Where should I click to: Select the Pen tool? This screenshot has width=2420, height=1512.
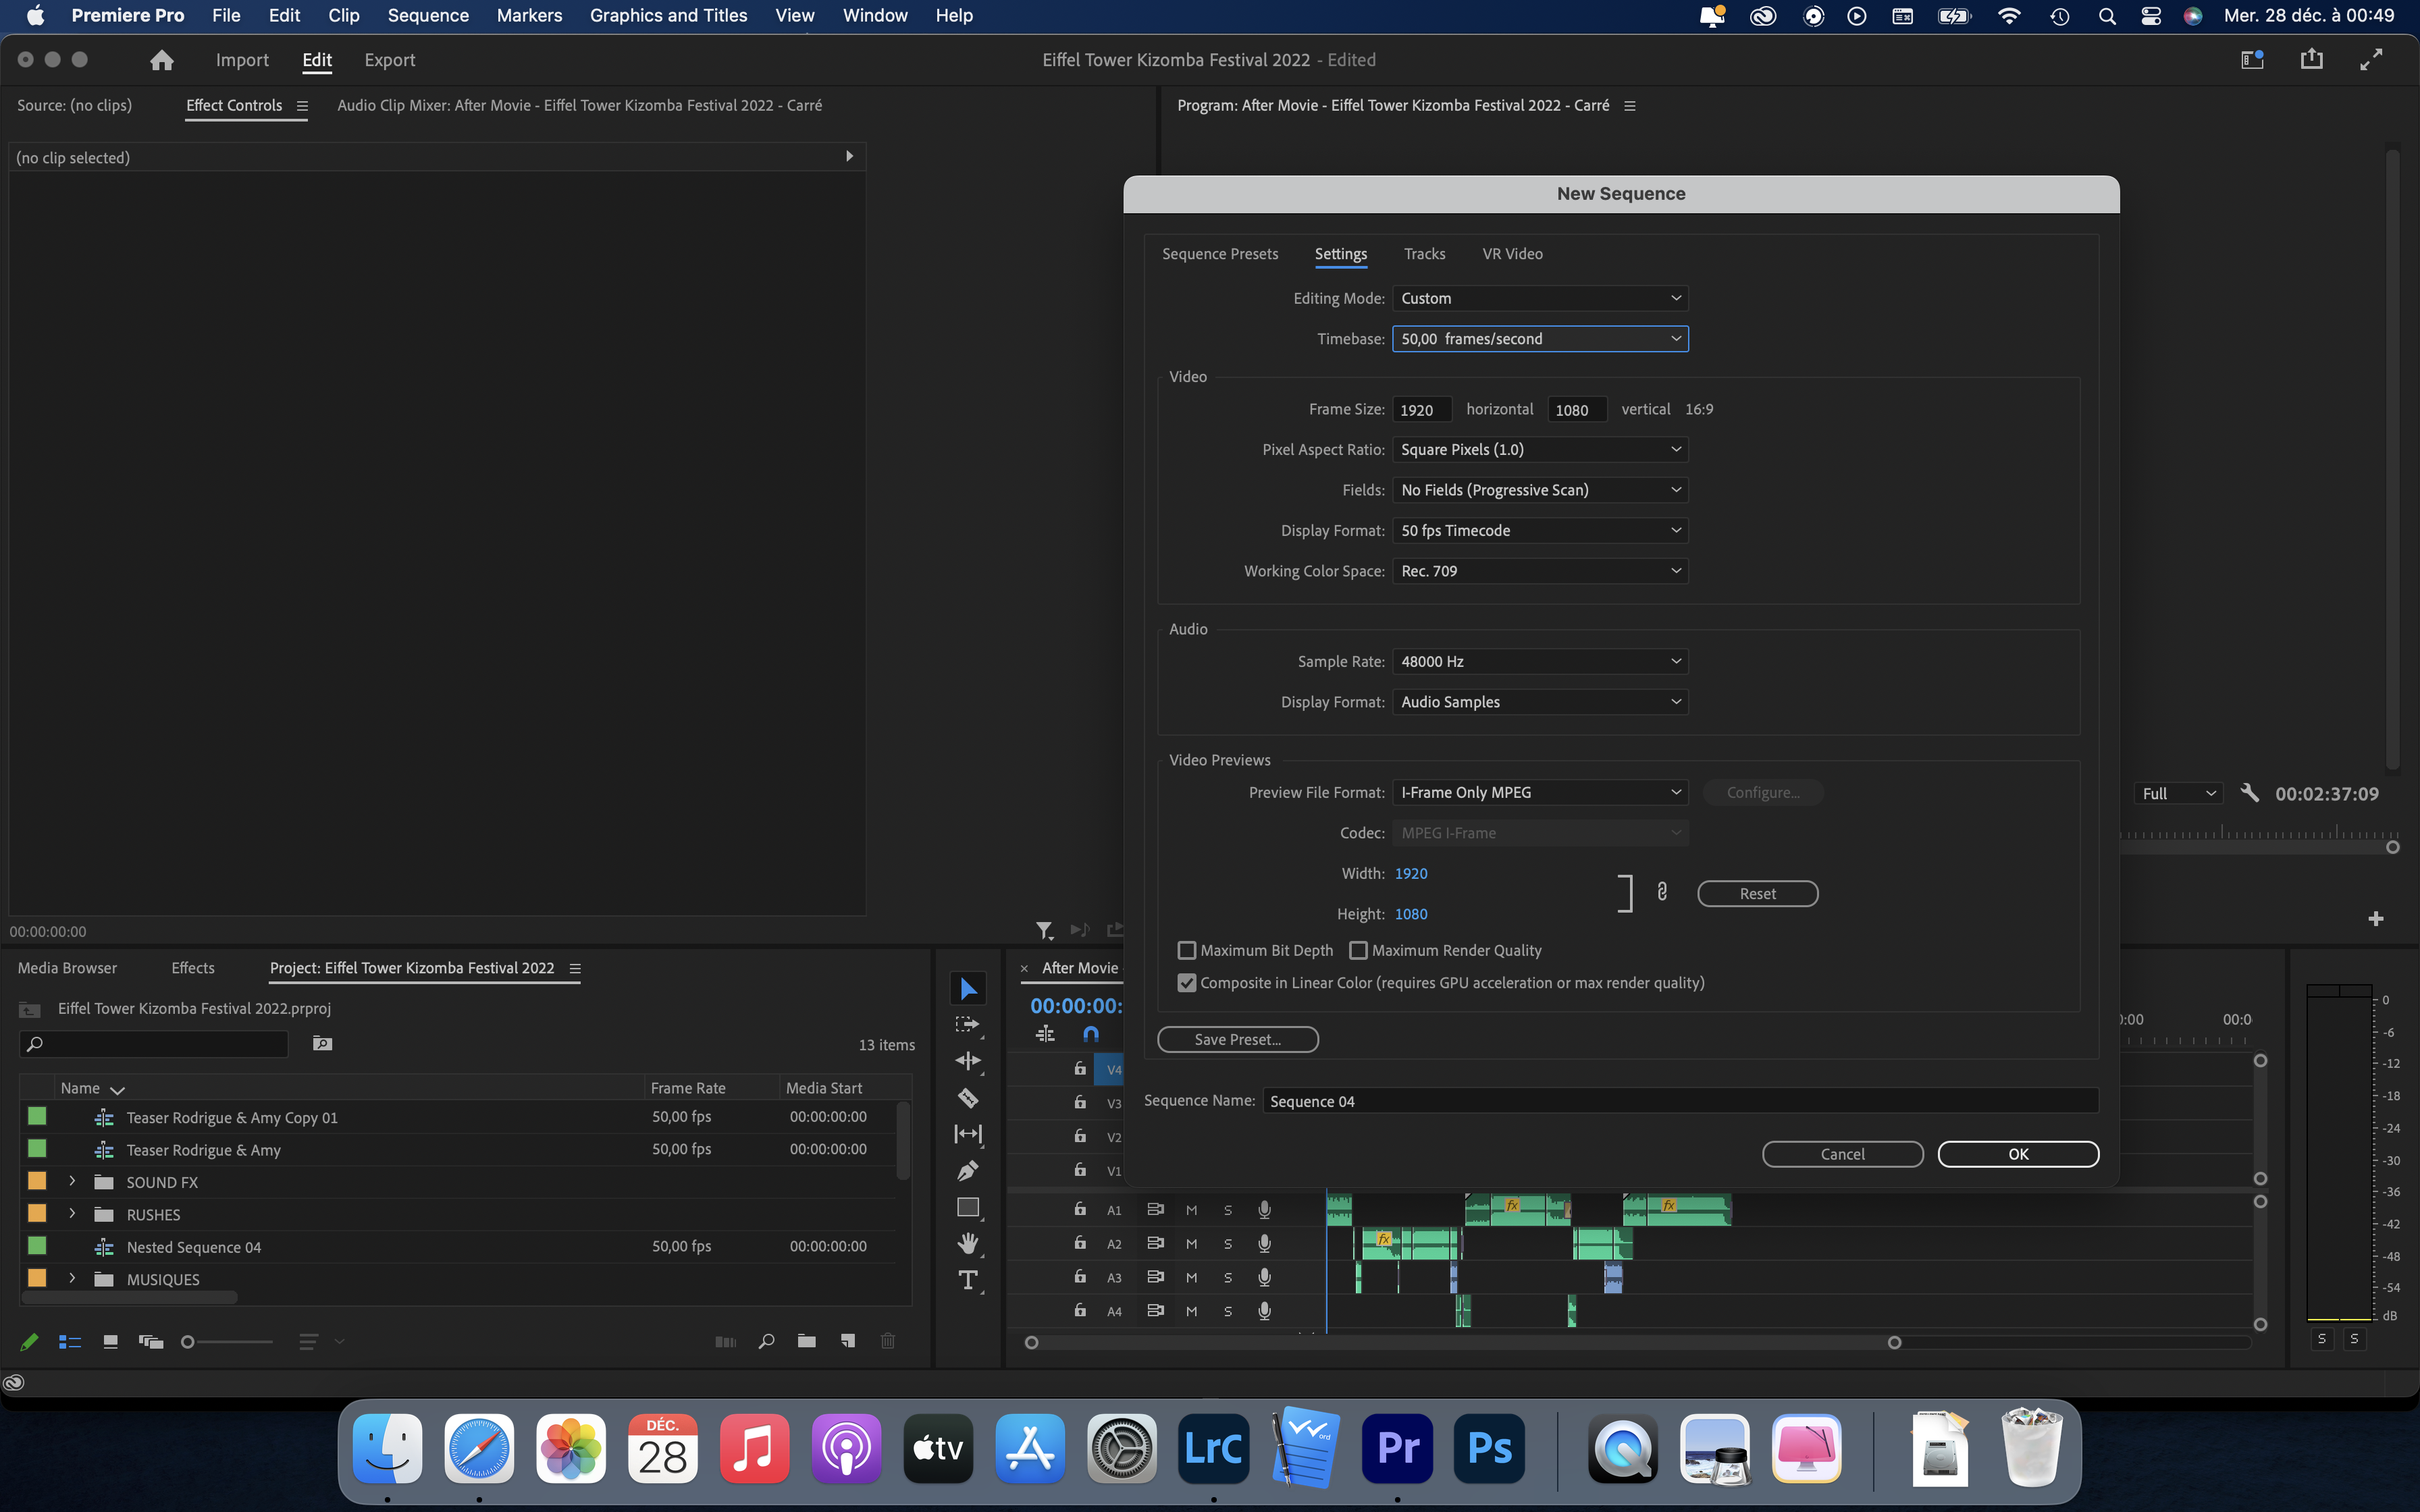967,1170
